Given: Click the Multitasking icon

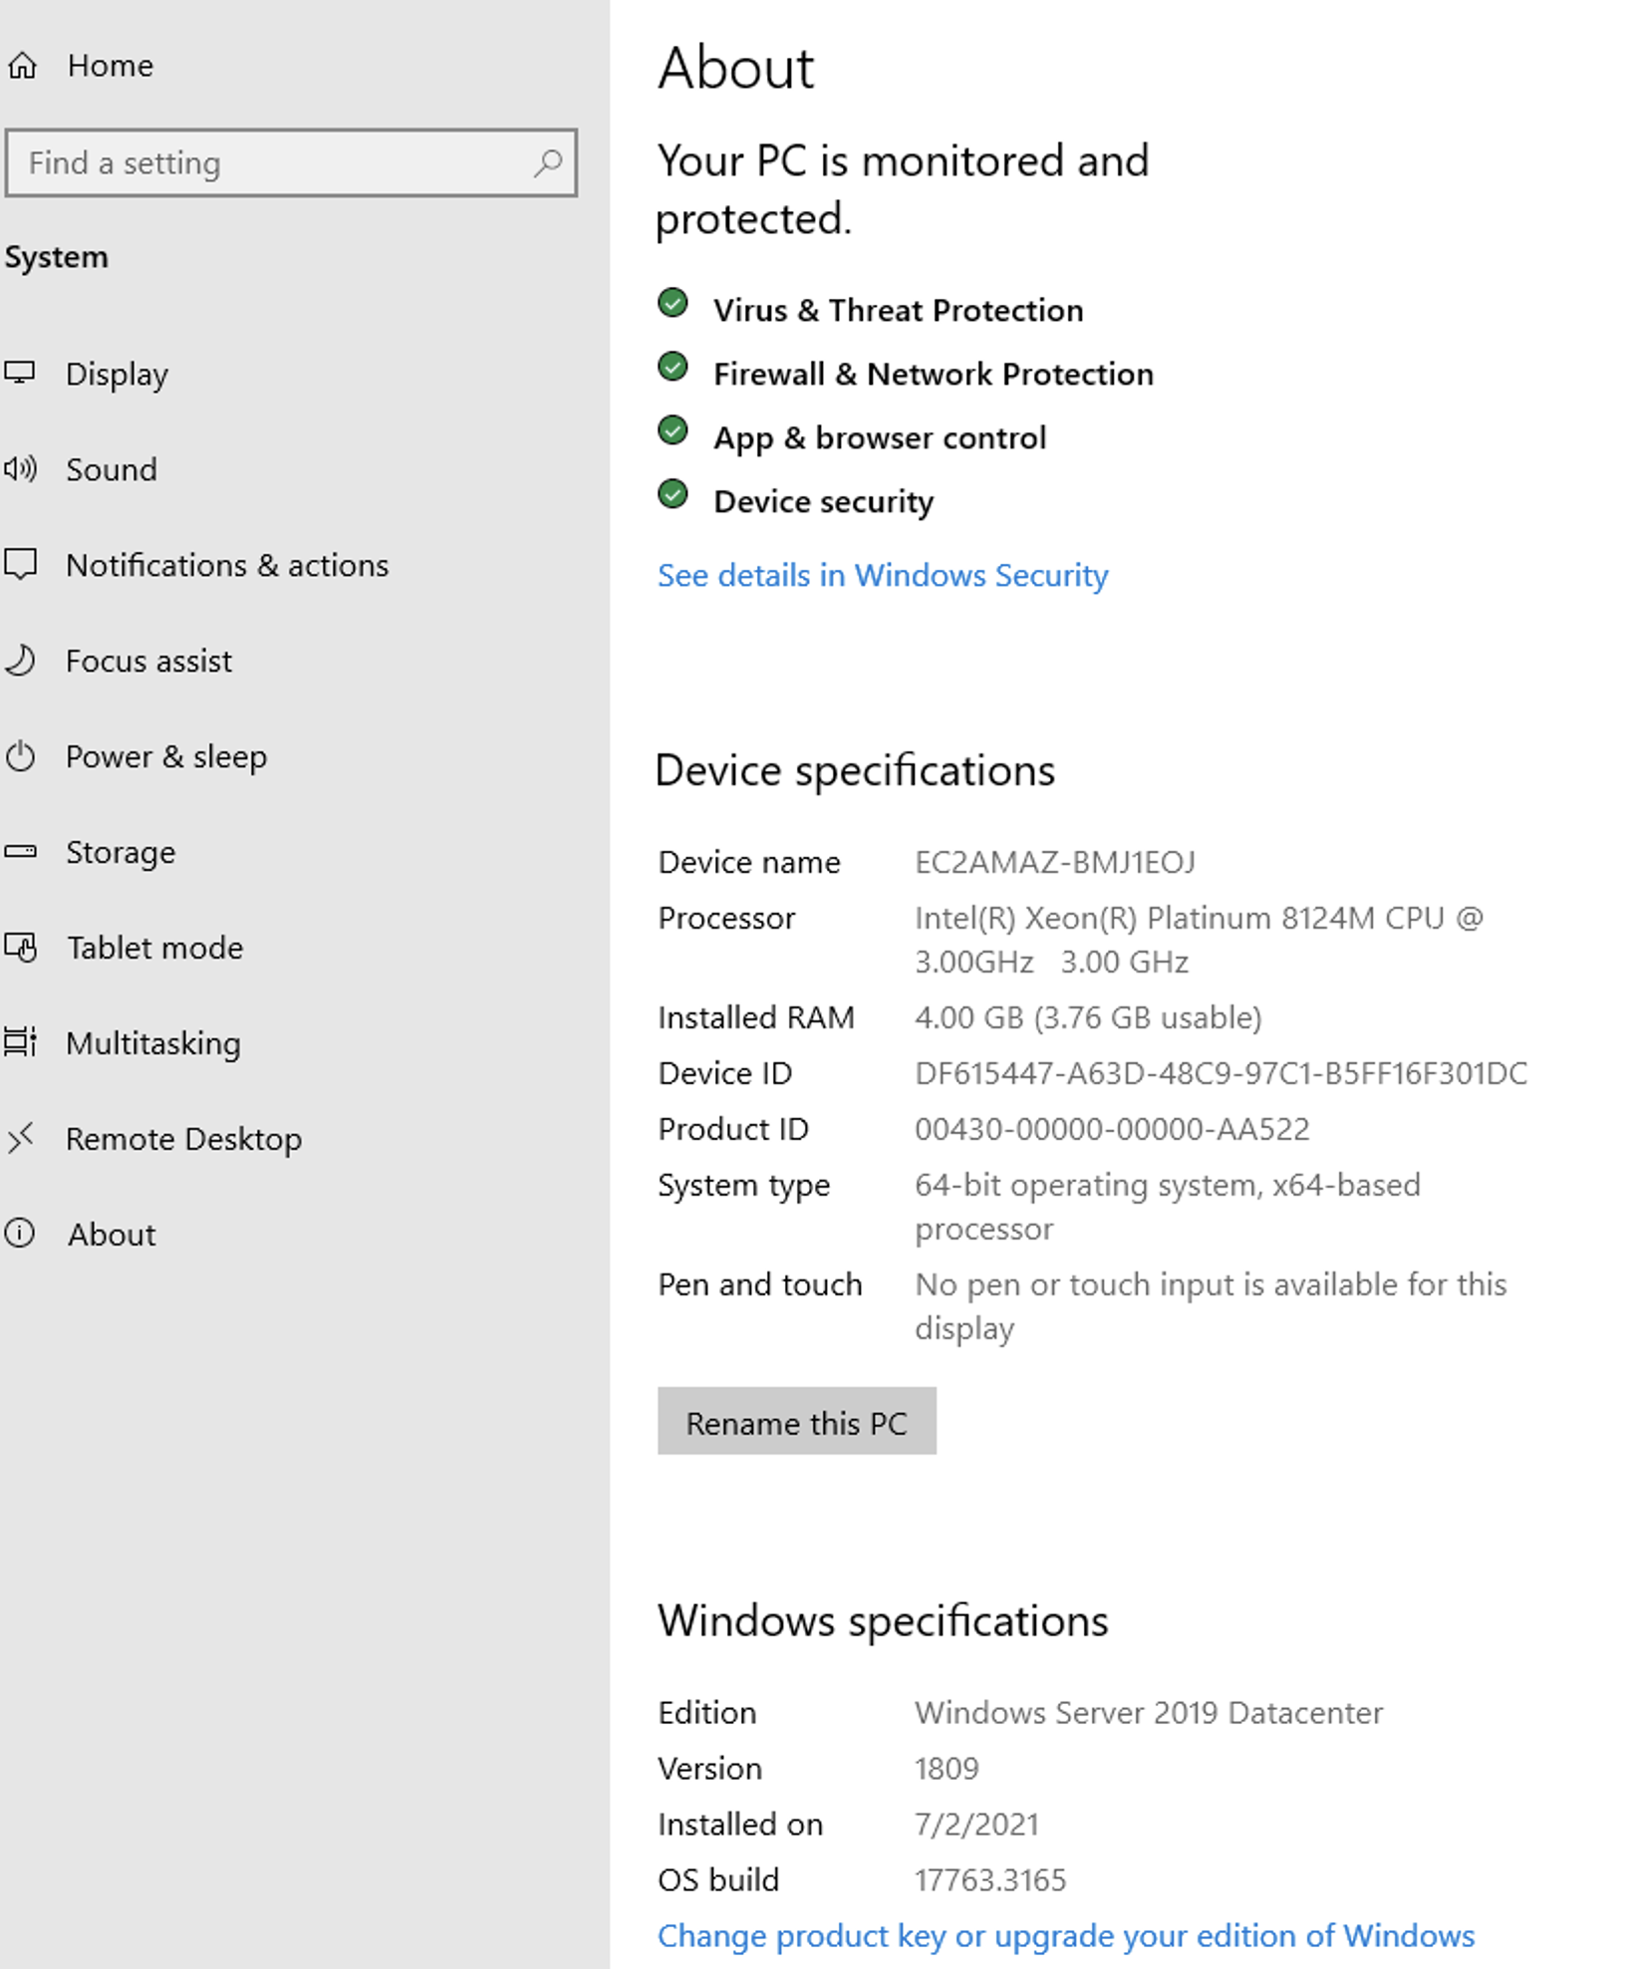Looking at the screenshot, I should pyautogui.click(x=20, y=1042).
